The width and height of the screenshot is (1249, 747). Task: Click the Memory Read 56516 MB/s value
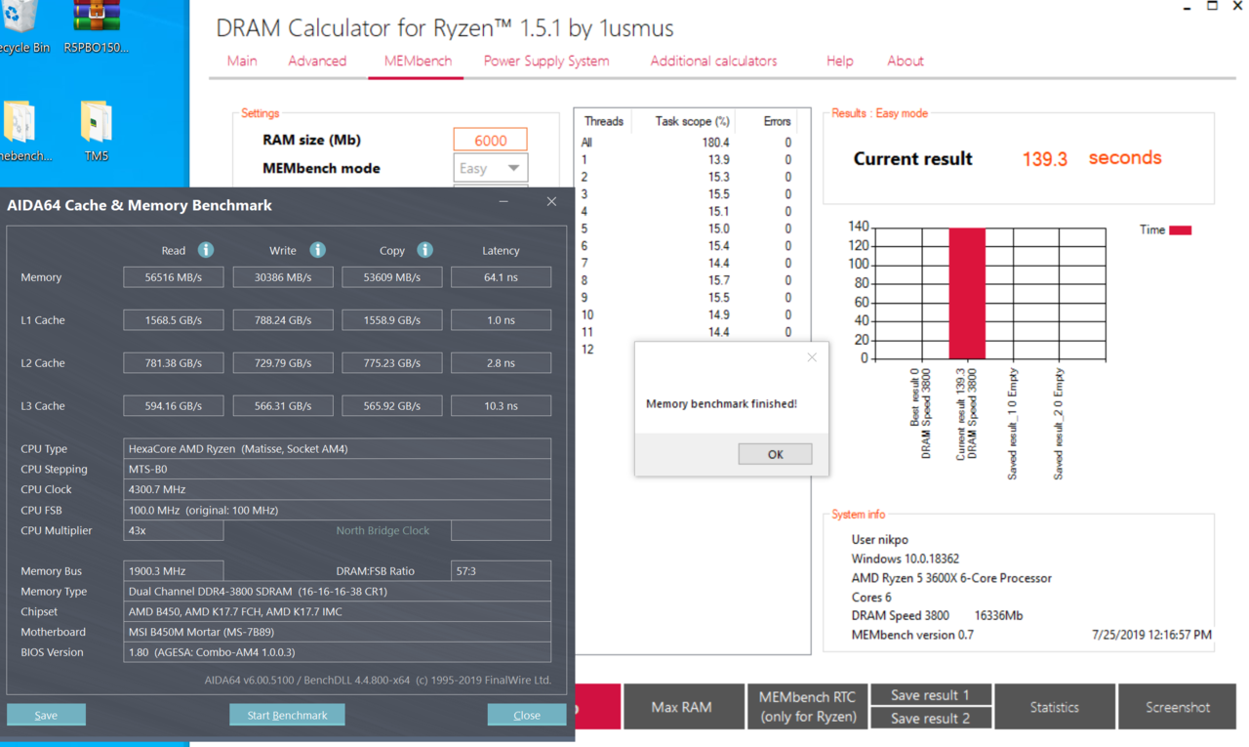tap(174, 277)
